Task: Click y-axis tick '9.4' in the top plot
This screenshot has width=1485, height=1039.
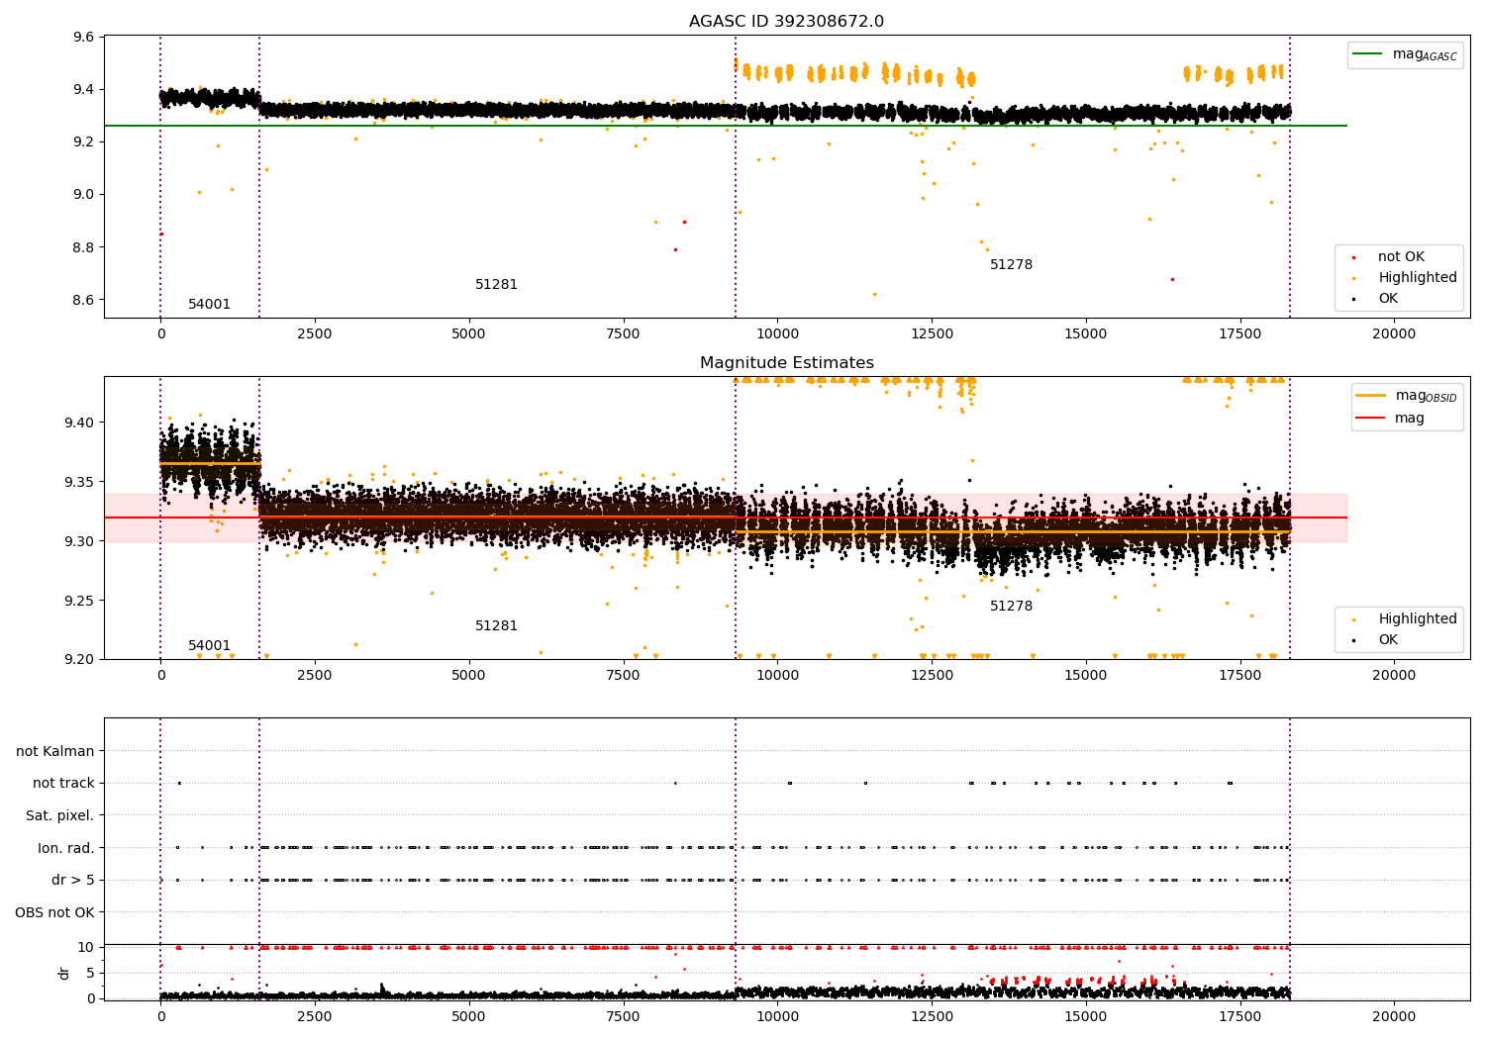Action: coord(84,90)
